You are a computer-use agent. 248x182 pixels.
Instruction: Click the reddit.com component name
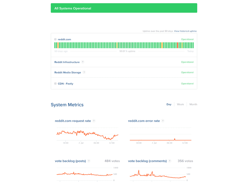pos(64,39)
